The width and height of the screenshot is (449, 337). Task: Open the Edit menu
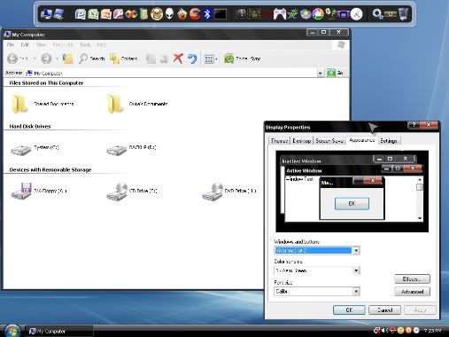click(x=25, y=44)
